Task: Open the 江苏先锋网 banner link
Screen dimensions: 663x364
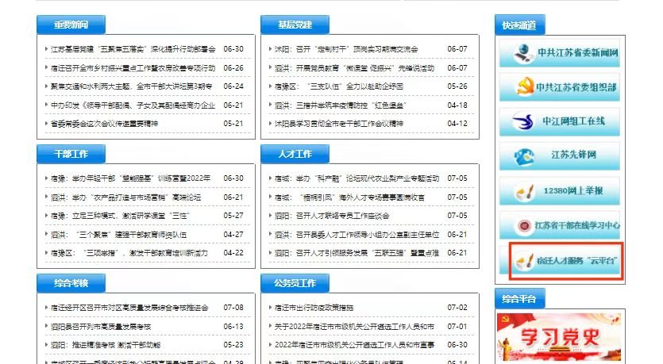Action: coord(561,155)
